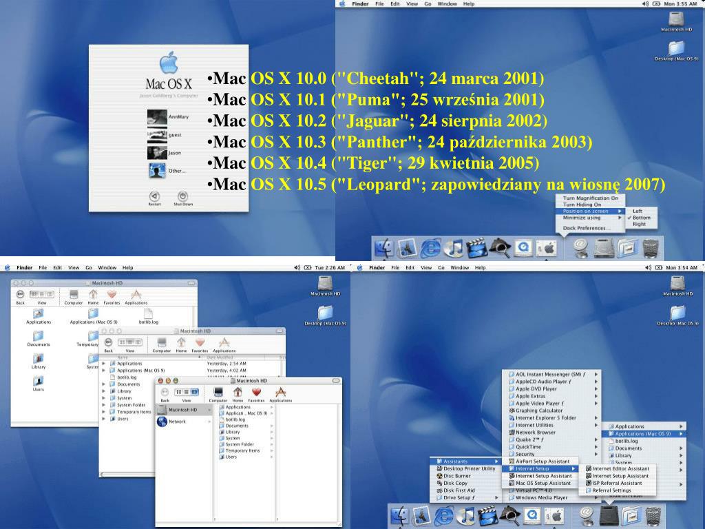Open Position on screen submenu

pyautogui.click(x=590, y=211)
